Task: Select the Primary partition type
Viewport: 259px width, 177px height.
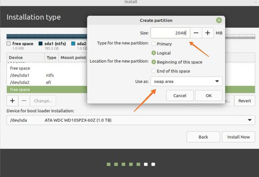Action: 153,44
